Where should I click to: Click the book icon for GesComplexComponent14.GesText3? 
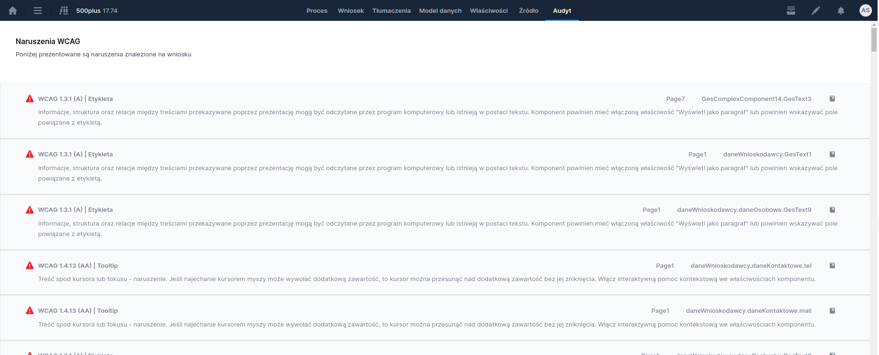coord(832,99)
